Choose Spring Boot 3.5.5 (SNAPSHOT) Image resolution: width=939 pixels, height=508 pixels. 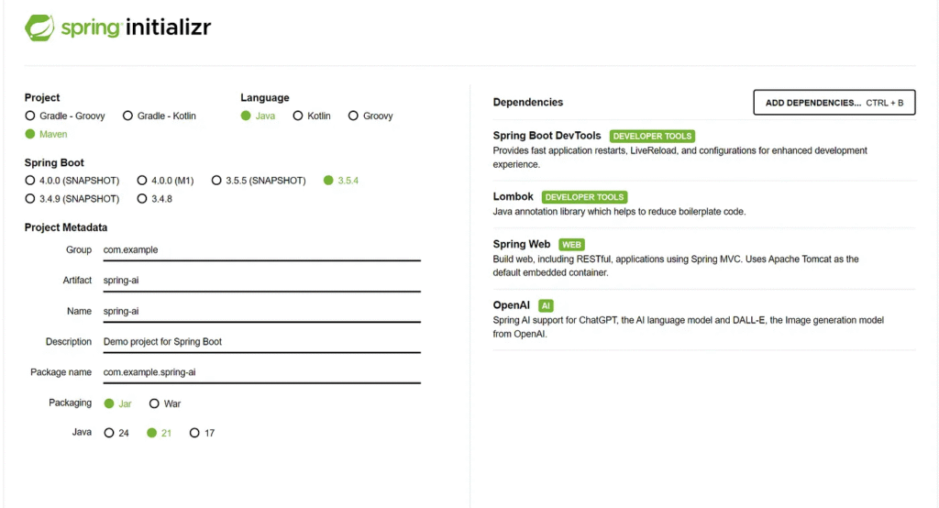[x=216, y=181]
